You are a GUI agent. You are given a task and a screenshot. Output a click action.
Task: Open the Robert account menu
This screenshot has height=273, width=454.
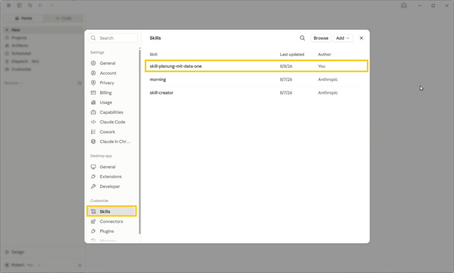(23, 265)
